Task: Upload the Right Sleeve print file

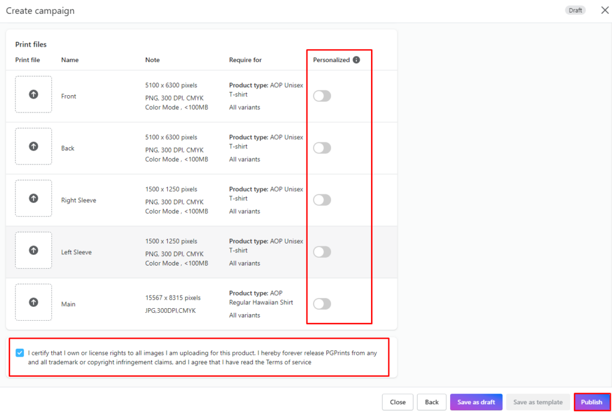Action: [33, 199]
